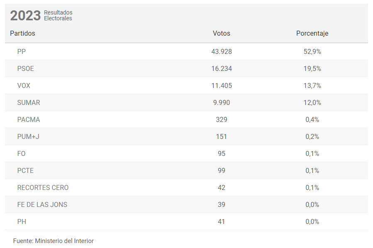Select the PACMA party name

coord(29,119)
